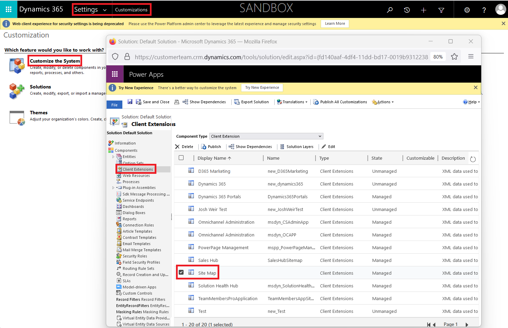The image size is (508, 328).
Task: Click Try New Experience button
Action: [x=262, y=87]
